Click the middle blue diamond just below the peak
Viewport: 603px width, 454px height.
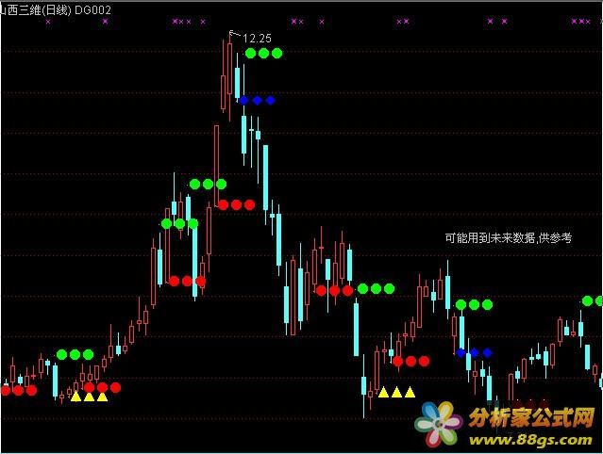click(x=258, y=101)
